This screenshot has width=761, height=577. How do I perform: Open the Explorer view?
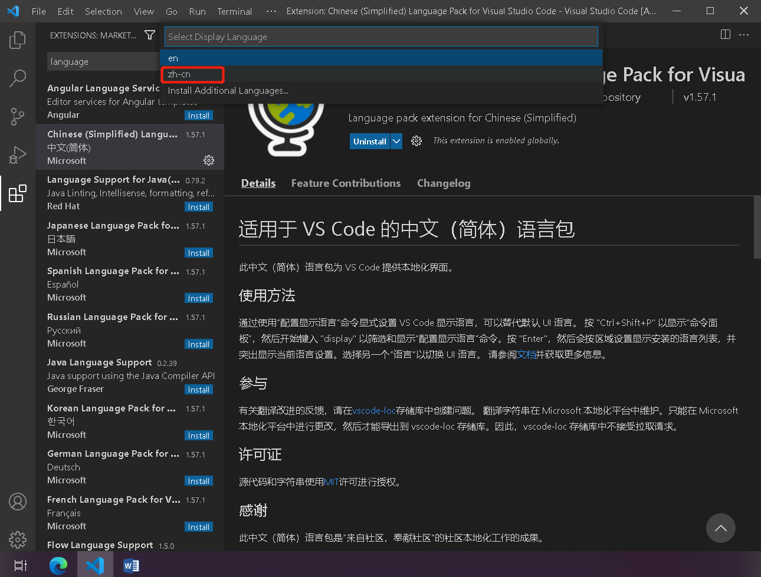pyautogui.click(x=18, y=39)
